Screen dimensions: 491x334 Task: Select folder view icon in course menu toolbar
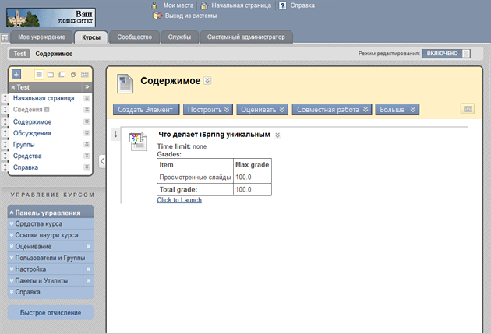point(51,75)
